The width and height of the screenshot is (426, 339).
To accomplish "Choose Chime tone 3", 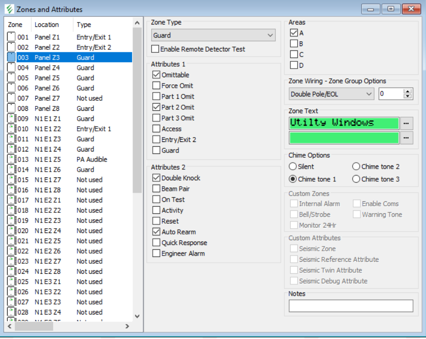I will (356, 179).
